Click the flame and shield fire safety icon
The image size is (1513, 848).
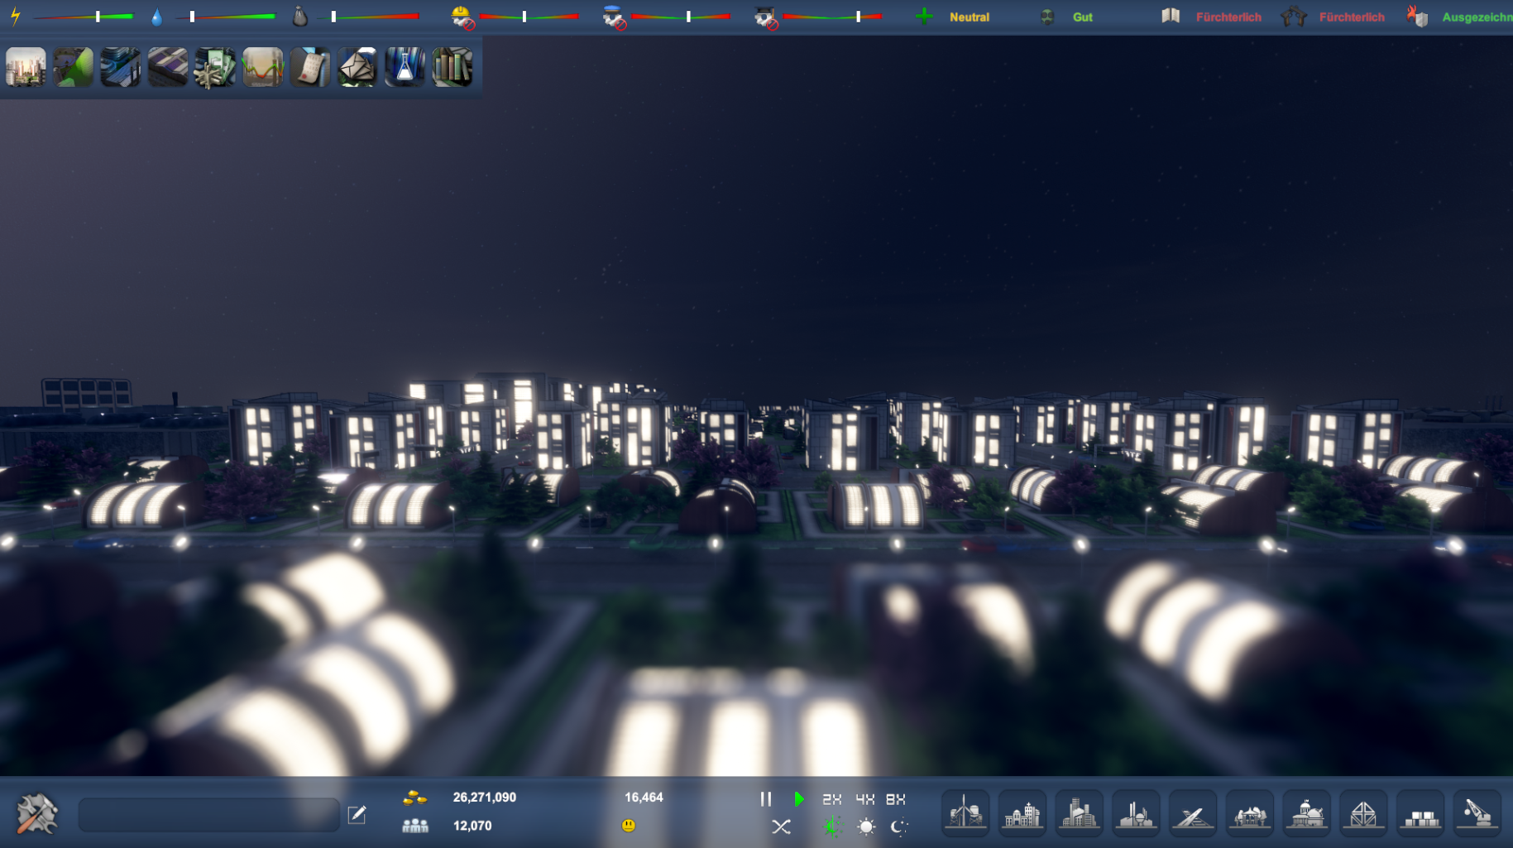(x=1417, y=17)
